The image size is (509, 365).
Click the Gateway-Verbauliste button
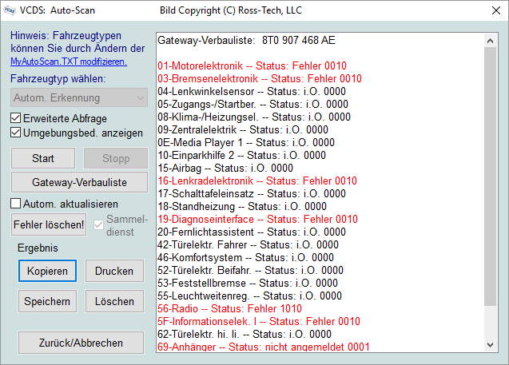coord(80,181)
